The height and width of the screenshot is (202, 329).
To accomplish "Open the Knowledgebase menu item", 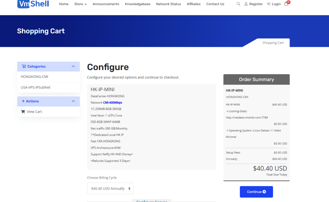I will [x=138, y=4].
